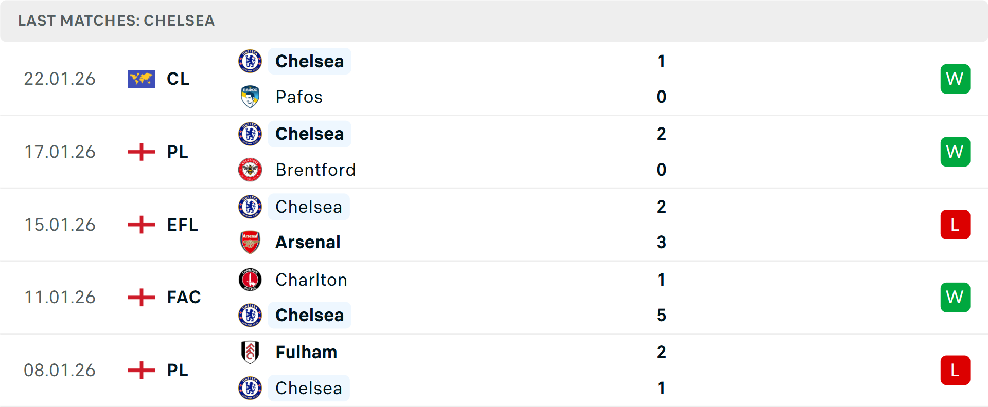Click the Fulham club crest icon
The height and width of the screenshot is (407, 988).
tap(250, 352)
